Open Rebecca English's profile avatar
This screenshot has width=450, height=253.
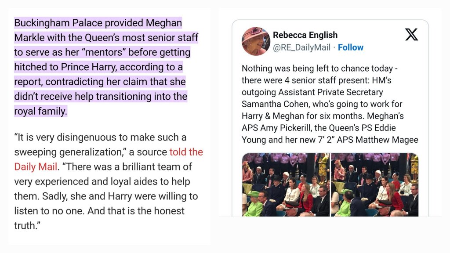click(x=256, y=41)
